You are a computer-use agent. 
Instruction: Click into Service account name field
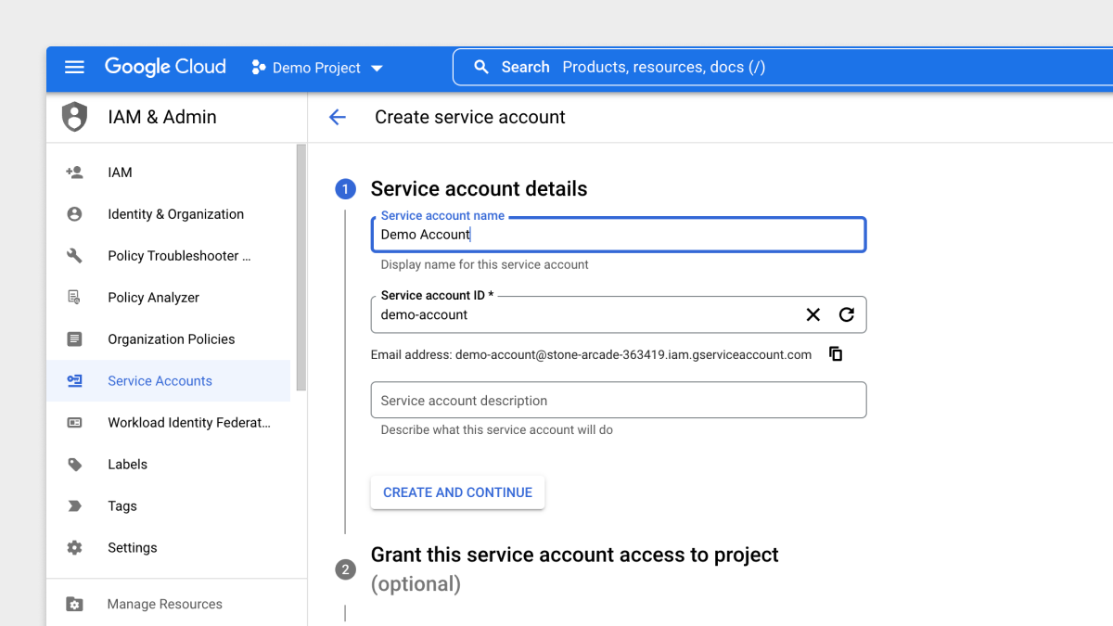click(x=619, y=235)
